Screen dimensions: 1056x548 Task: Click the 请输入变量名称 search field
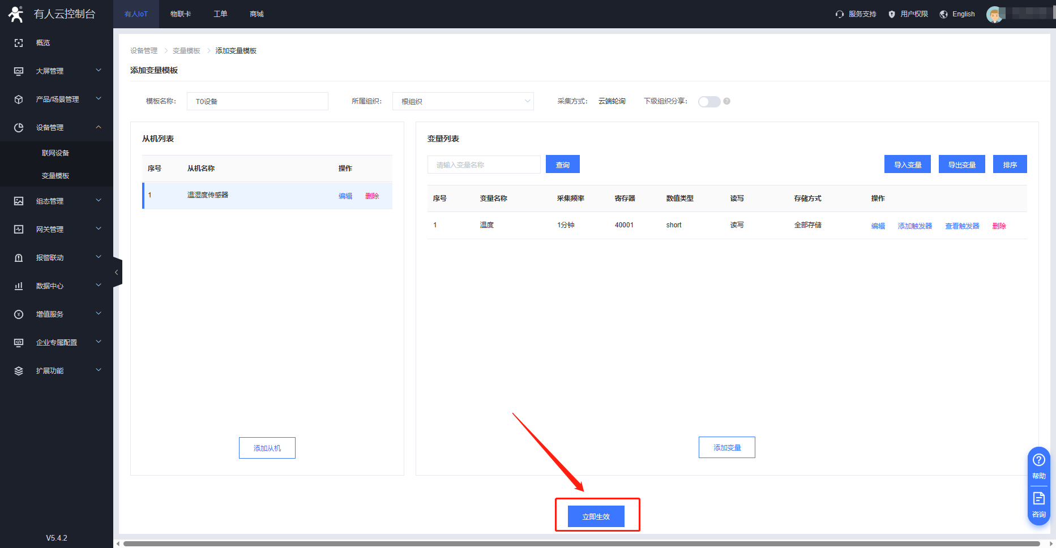[x=484, y=165]
